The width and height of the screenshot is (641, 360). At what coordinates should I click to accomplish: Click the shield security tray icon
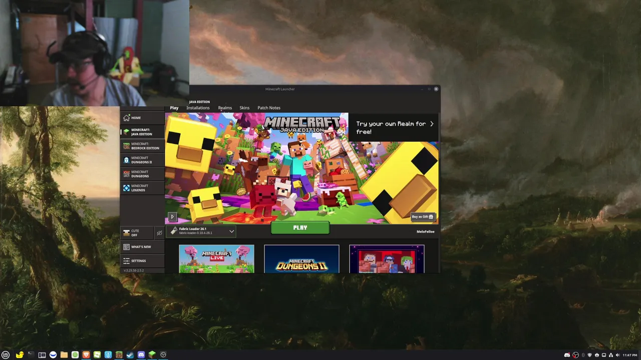point(589,355)
